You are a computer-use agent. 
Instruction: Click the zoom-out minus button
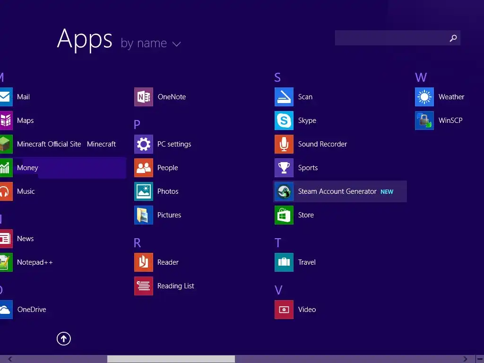click(x=480, y=359)
